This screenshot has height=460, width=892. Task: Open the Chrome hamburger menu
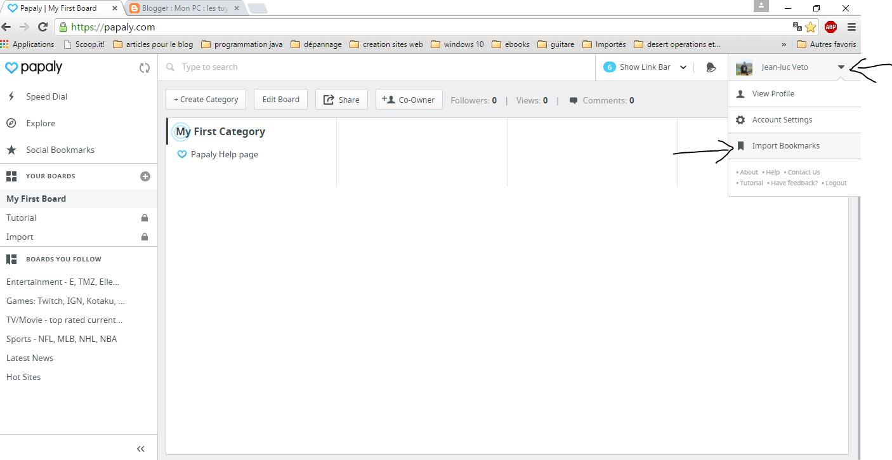(851, 27)
